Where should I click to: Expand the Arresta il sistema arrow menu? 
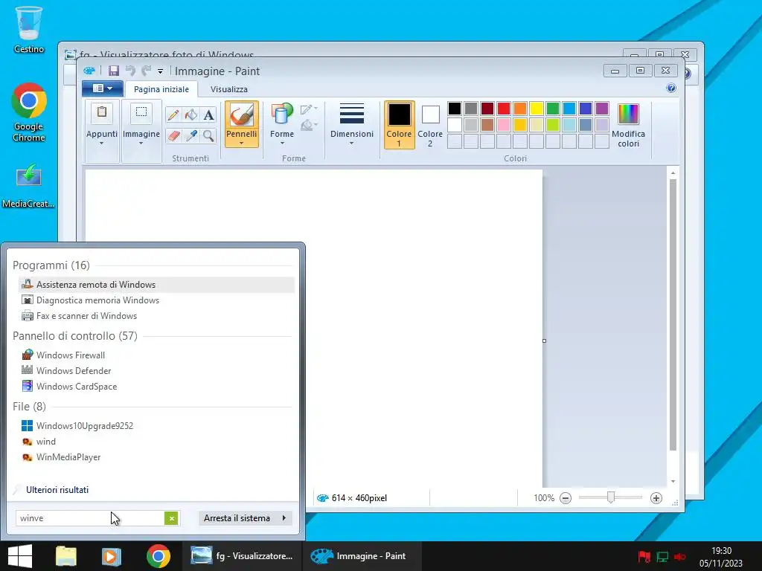(284, 518)
